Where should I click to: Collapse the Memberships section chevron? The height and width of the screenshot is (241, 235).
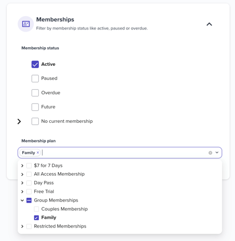point(209,24)
